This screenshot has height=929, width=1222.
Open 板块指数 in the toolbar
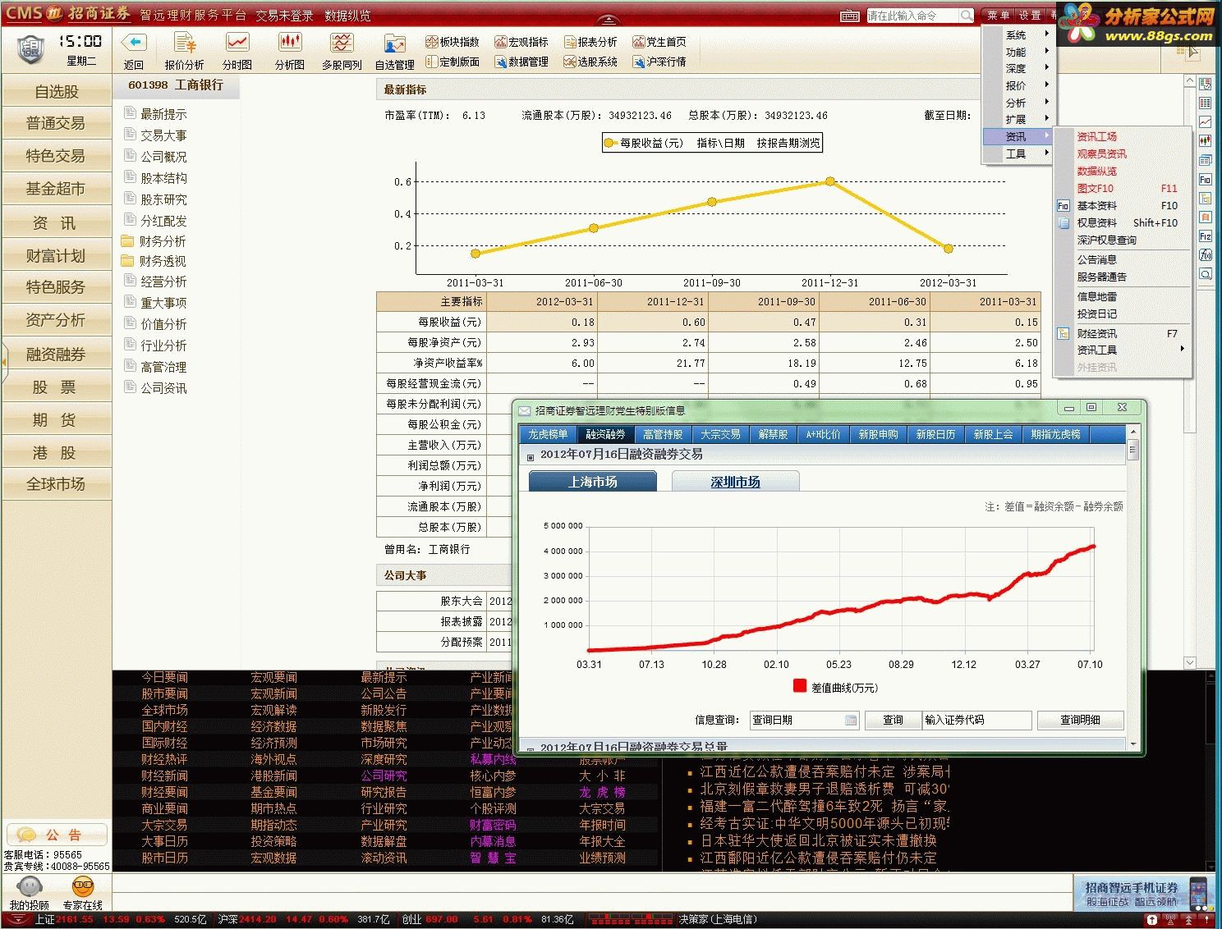click(x=453, y=42)
